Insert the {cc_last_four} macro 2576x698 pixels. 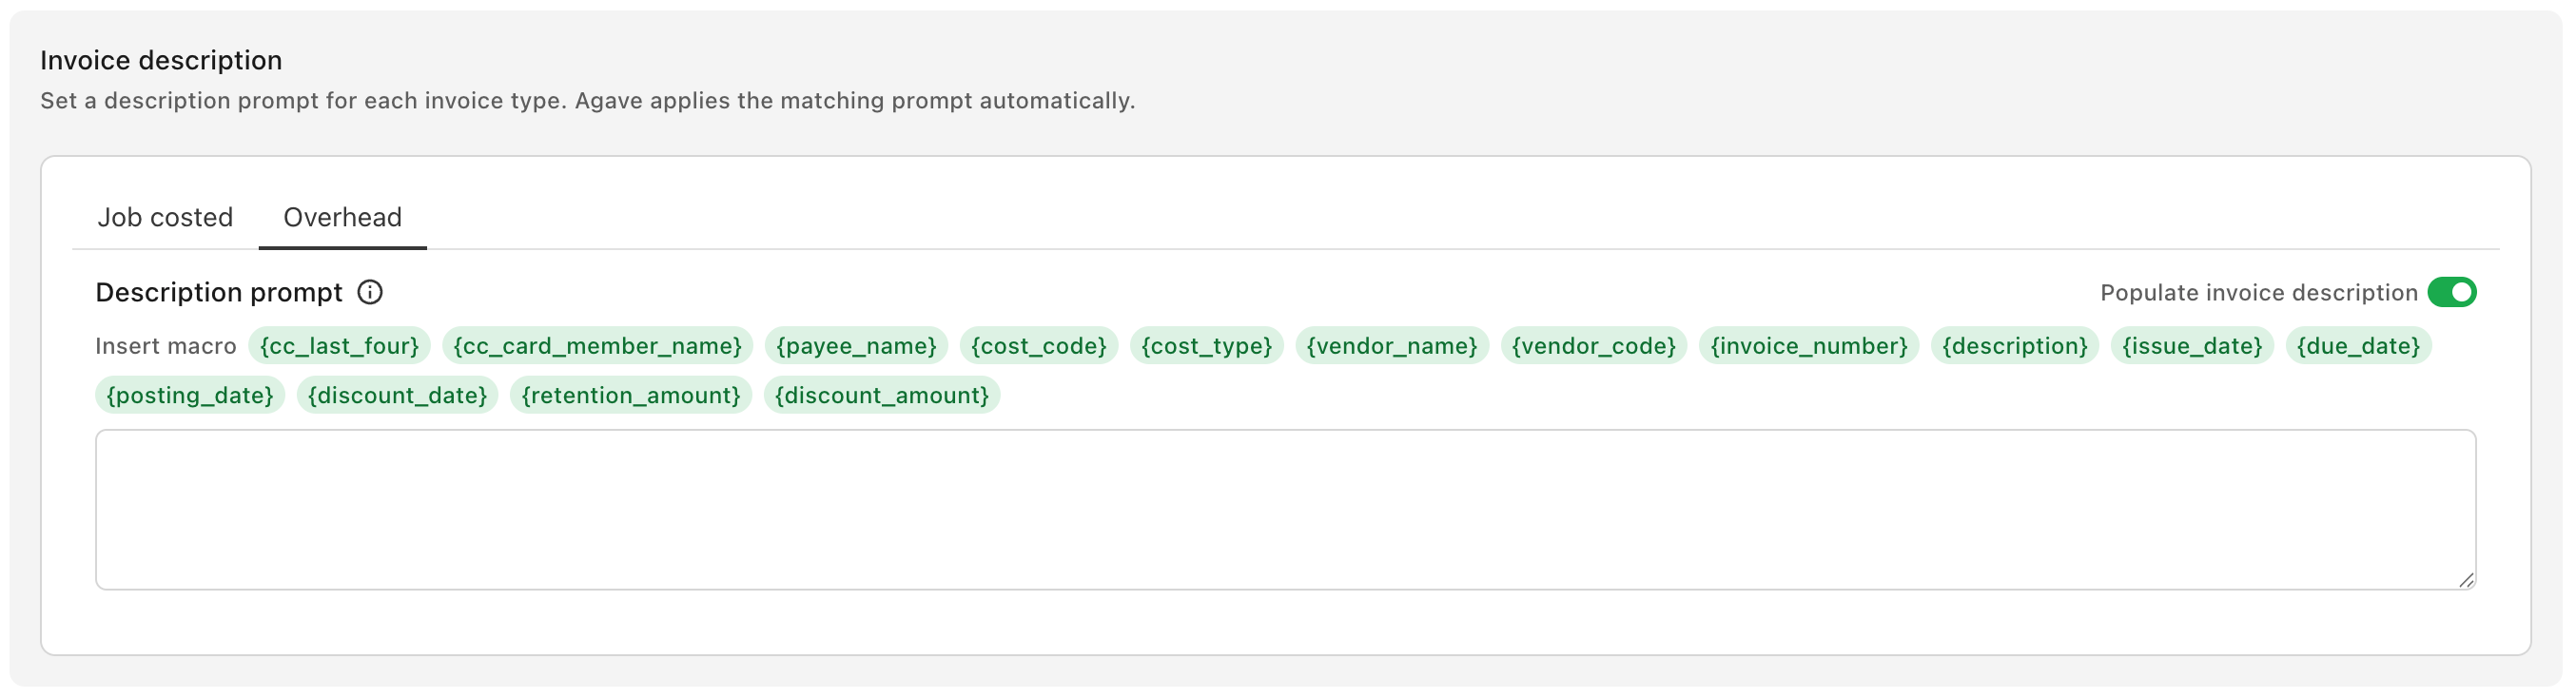(339, 346)
